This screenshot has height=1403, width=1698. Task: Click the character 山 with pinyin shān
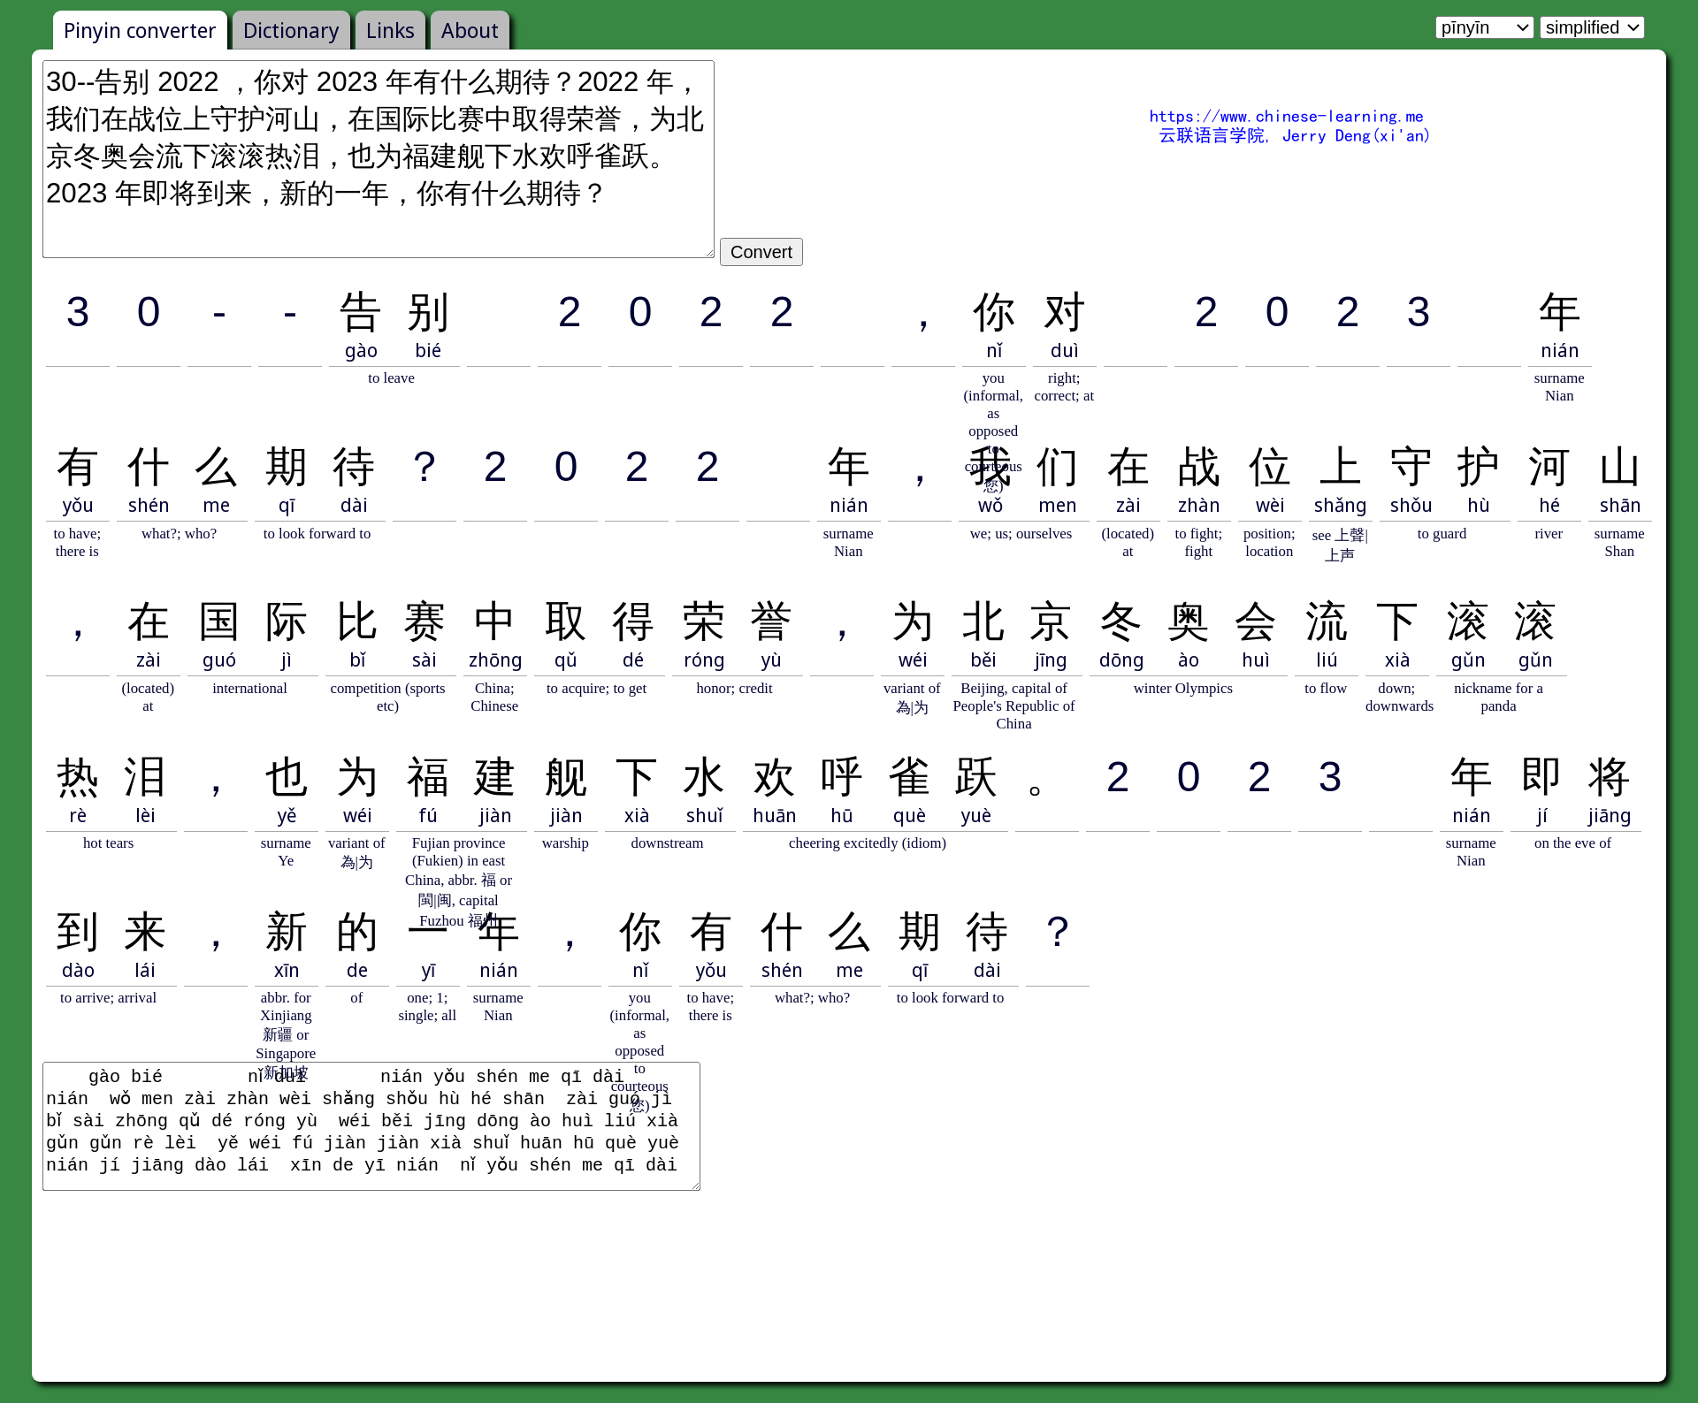(x=1620, y=467)
